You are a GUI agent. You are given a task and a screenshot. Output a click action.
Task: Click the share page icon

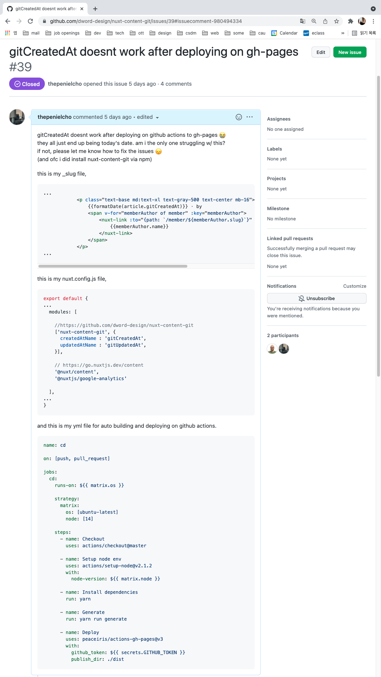pyautogui.click(x=325, y=21)
